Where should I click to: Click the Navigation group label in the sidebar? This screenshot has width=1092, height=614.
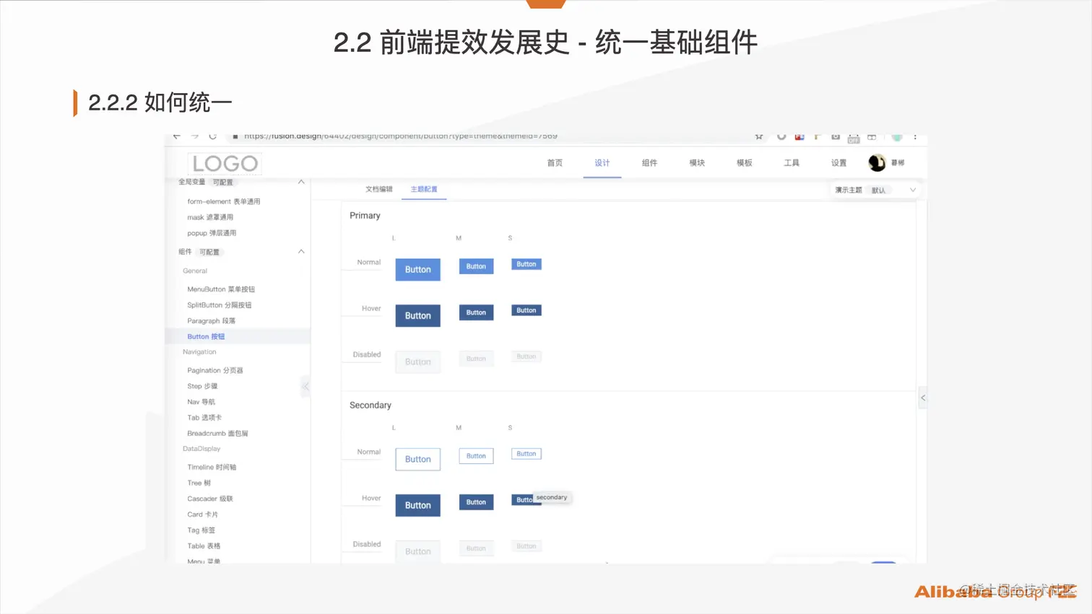199,352
